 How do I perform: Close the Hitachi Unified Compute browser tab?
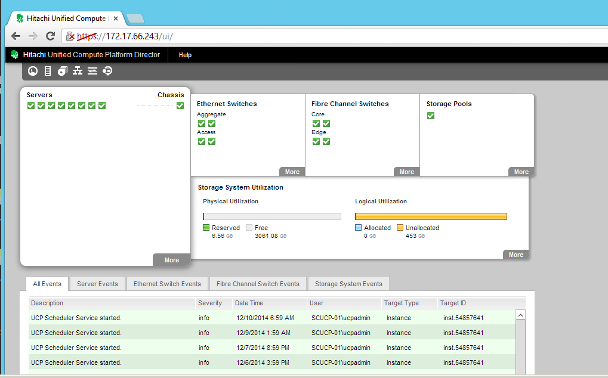tap(116, 18)
